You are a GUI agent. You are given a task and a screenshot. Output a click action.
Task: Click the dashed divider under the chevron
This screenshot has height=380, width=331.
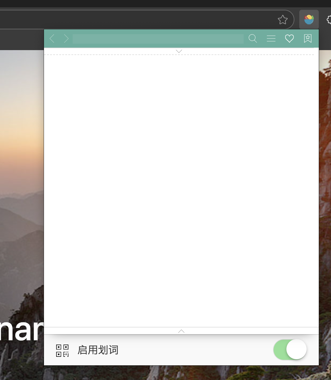(x=122, y=55)
